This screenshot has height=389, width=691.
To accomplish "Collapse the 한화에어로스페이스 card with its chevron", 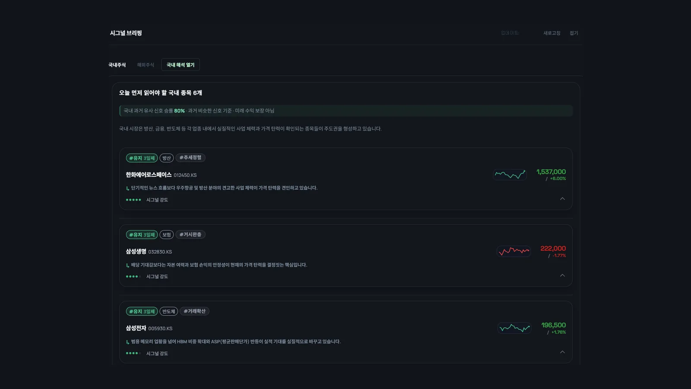I will point(562,199).
